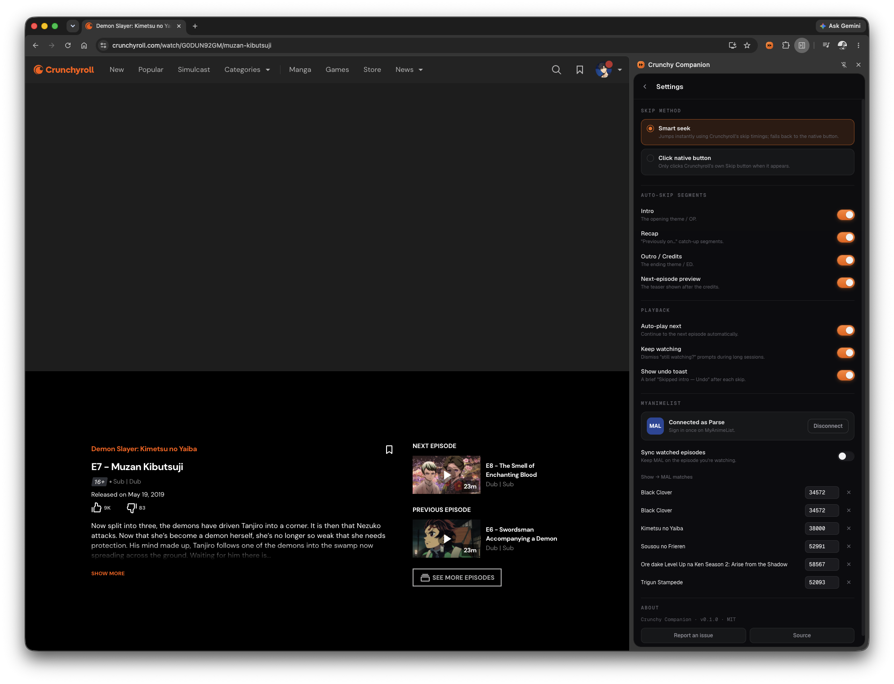Dislike the episode with thumbs down
Viewport: 894px width, 684px height.
click(x=131, y=508)
